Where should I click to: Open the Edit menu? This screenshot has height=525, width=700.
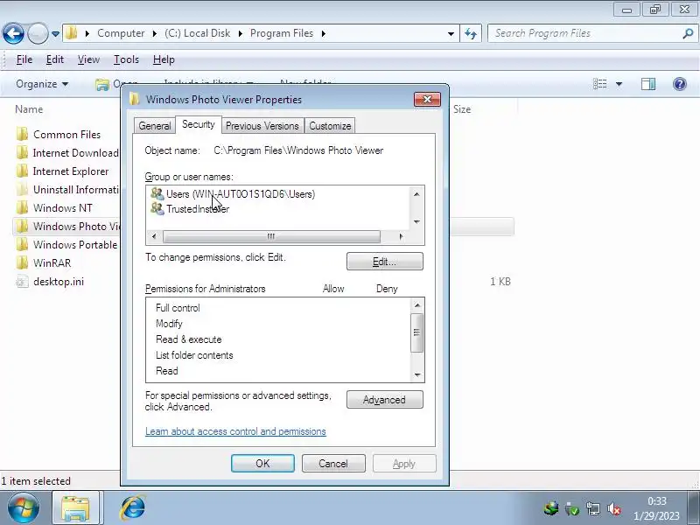coord(55,59)
